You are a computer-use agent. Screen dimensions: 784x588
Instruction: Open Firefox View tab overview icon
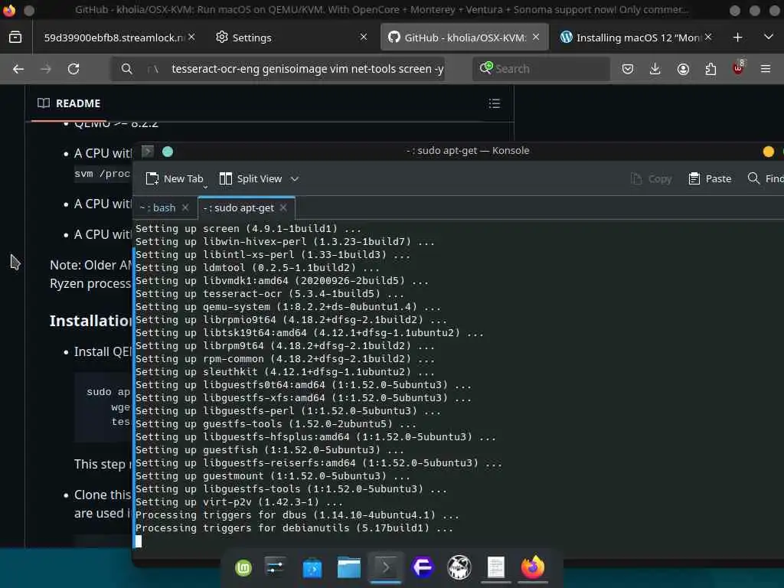[15, 37]
